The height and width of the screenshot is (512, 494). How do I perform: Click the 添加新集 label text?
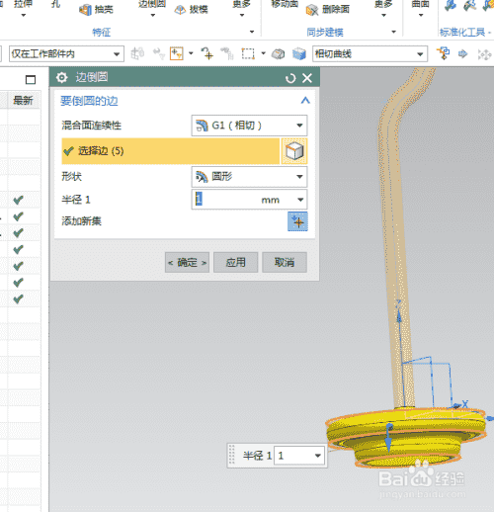coord(81,221)
